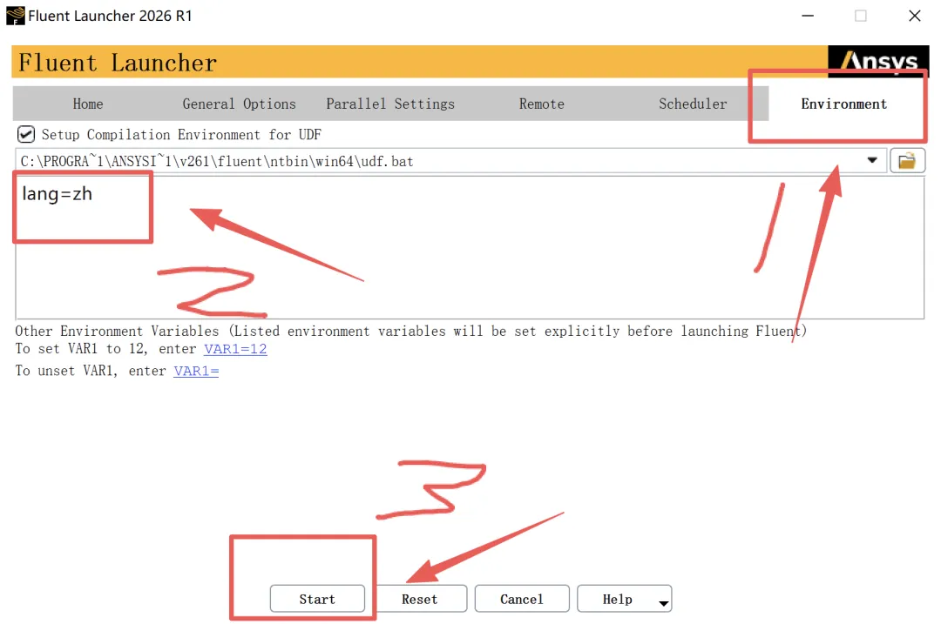Viewport: 941px width, 624px height.
Task: Click the Ansys logo in the banner
Action: click(878, 61)
